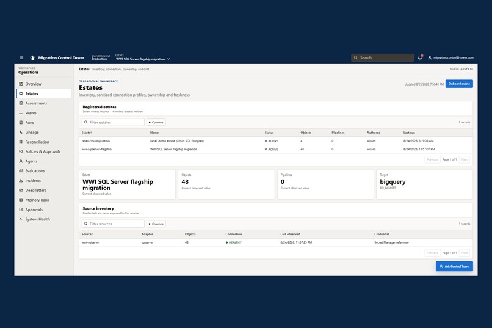Screen dimensions: 492x328
Task: Click the Last run column header
Action: click(x=409, y=133)
